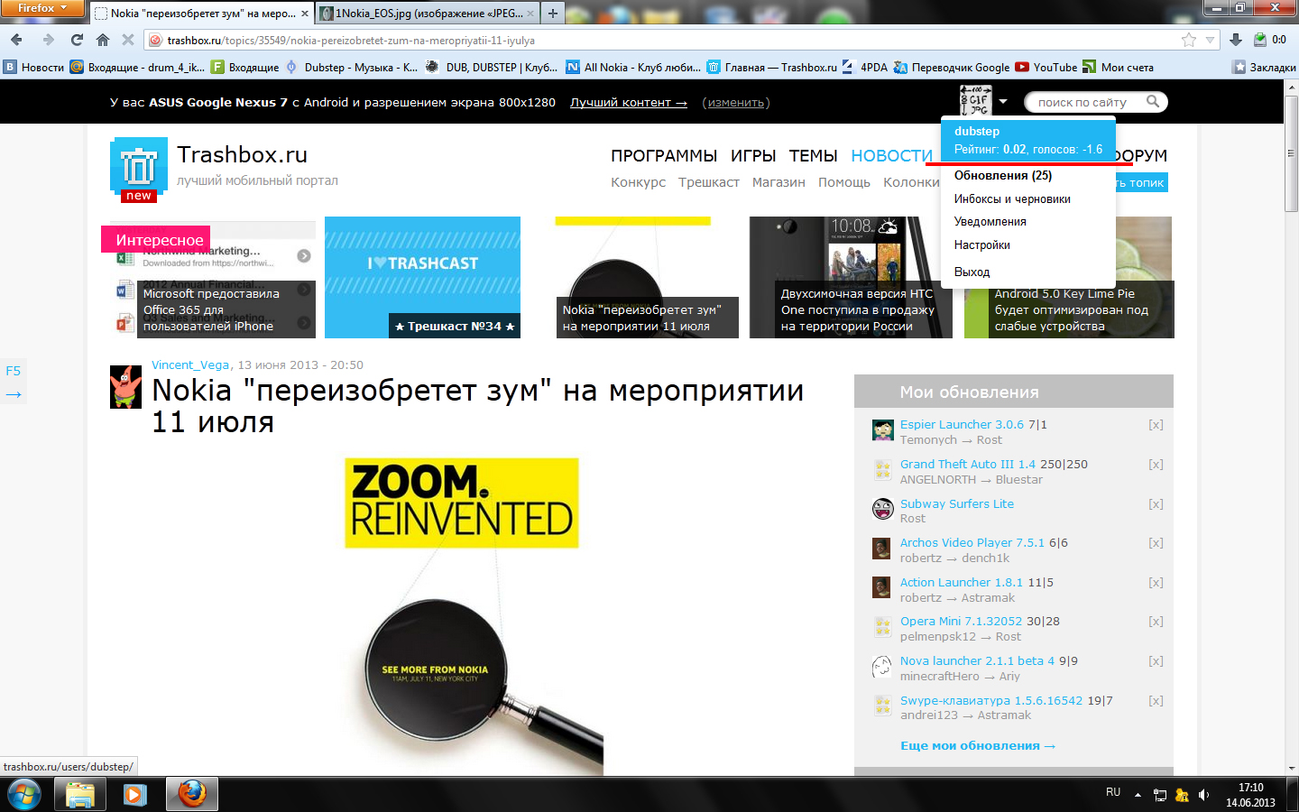Screen dimensions: 1299x812
Task: Click the search magnifier in site search
Action: pyautogui.click(x=1153, y=102)
